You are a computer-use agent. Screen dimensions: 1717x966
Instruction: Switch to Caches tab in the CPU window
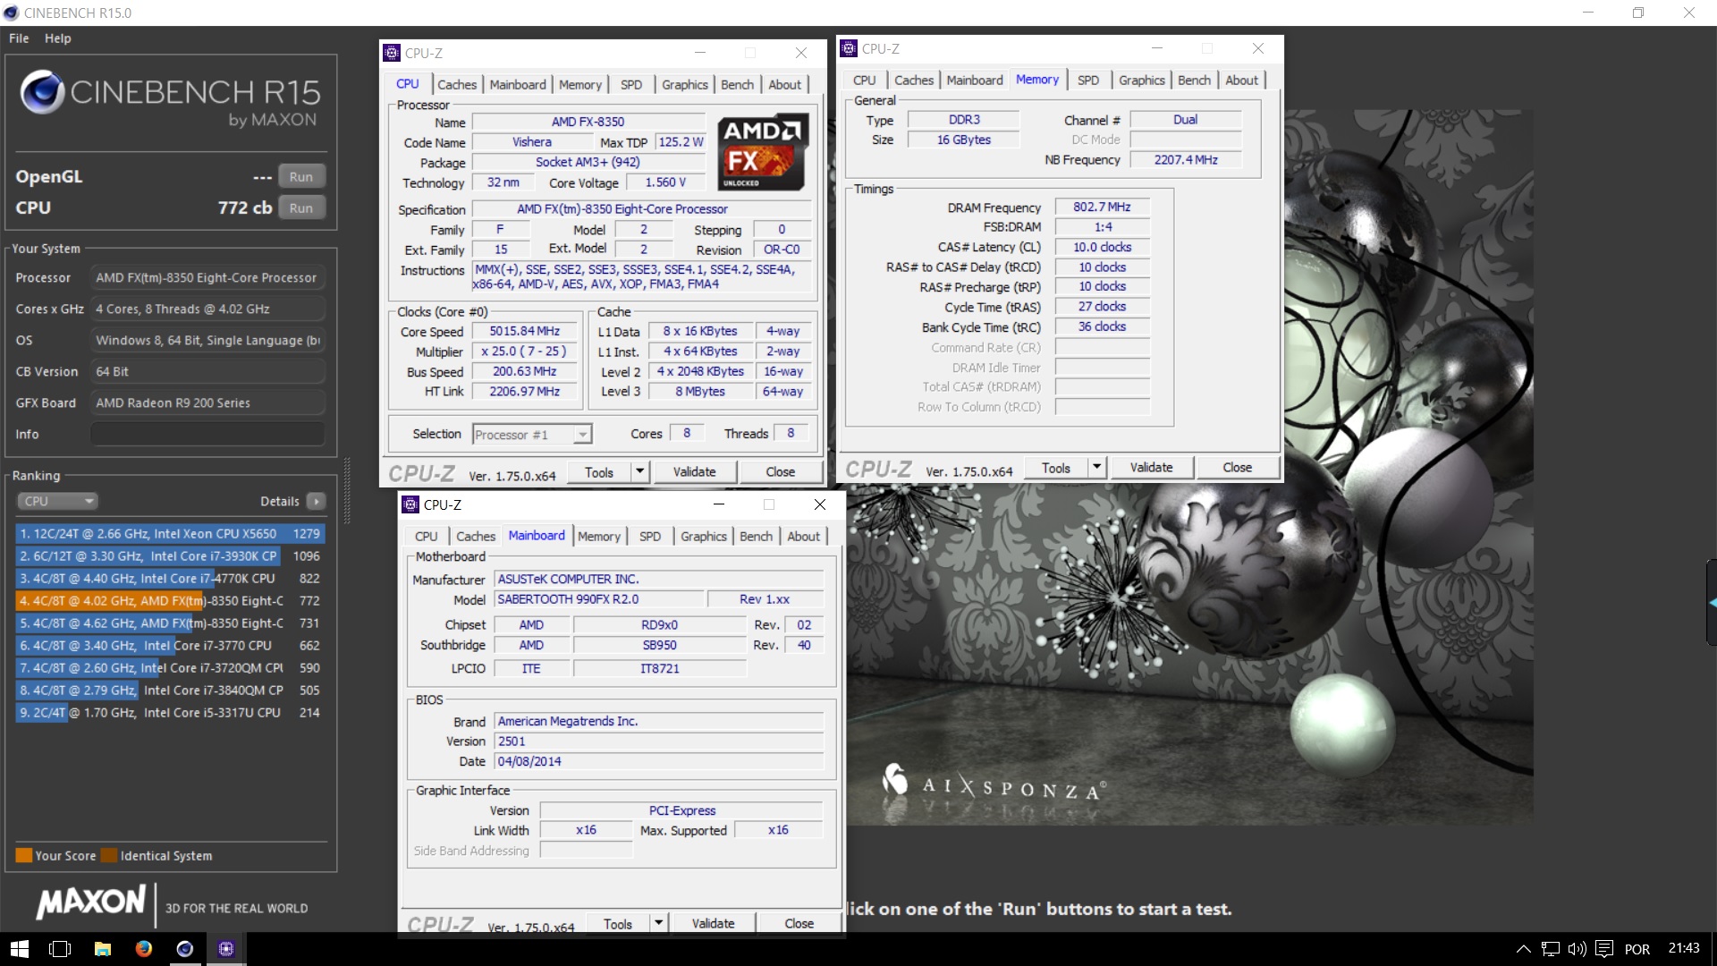(x=457, y=84)
